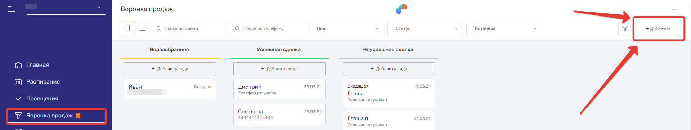Switch to list view

pyautogui.click(x=143, y=28)
